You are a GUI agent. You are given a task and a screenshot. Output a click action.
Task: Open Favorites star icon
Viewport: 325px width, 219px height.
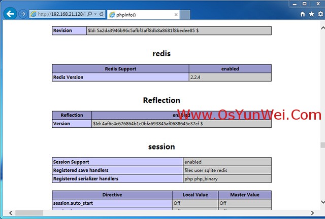click(x=311, y=14)
